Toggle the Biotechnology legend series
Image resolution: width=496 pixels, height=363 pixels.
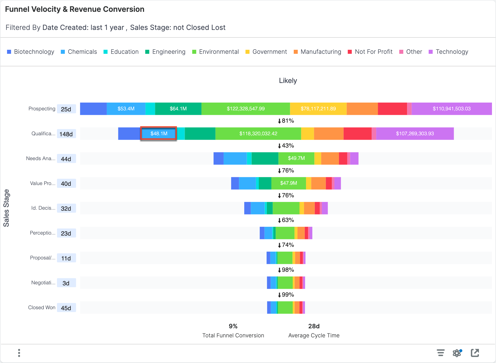[34, 52]
